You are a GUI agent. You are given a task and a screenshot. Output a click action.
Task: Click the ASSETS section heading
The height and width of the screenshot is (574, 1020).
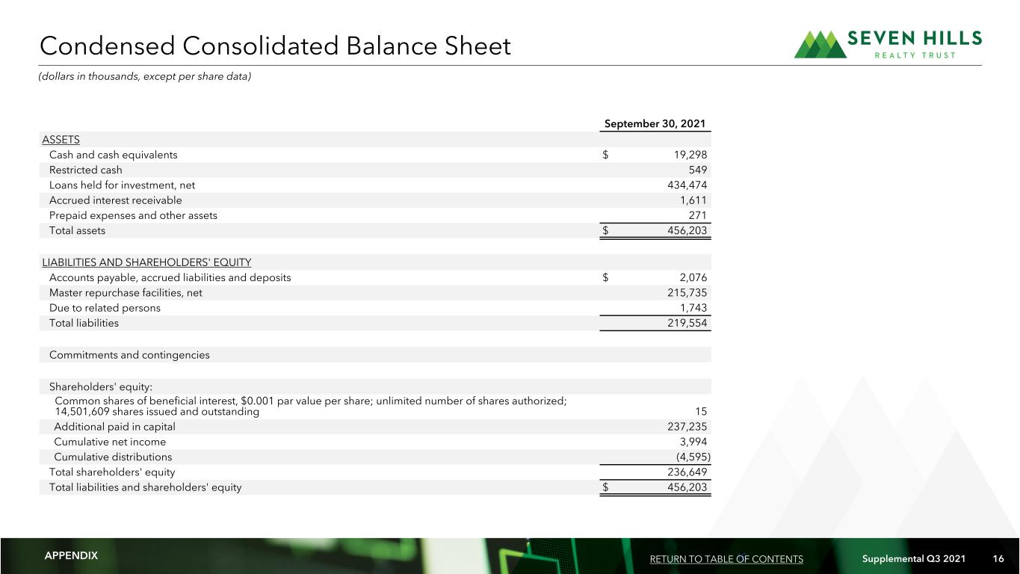coord(61,140)
